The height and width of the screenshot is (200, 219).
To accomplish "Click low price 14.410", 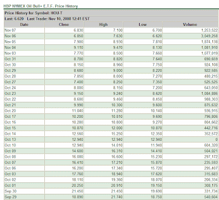I will coord(156,151).
